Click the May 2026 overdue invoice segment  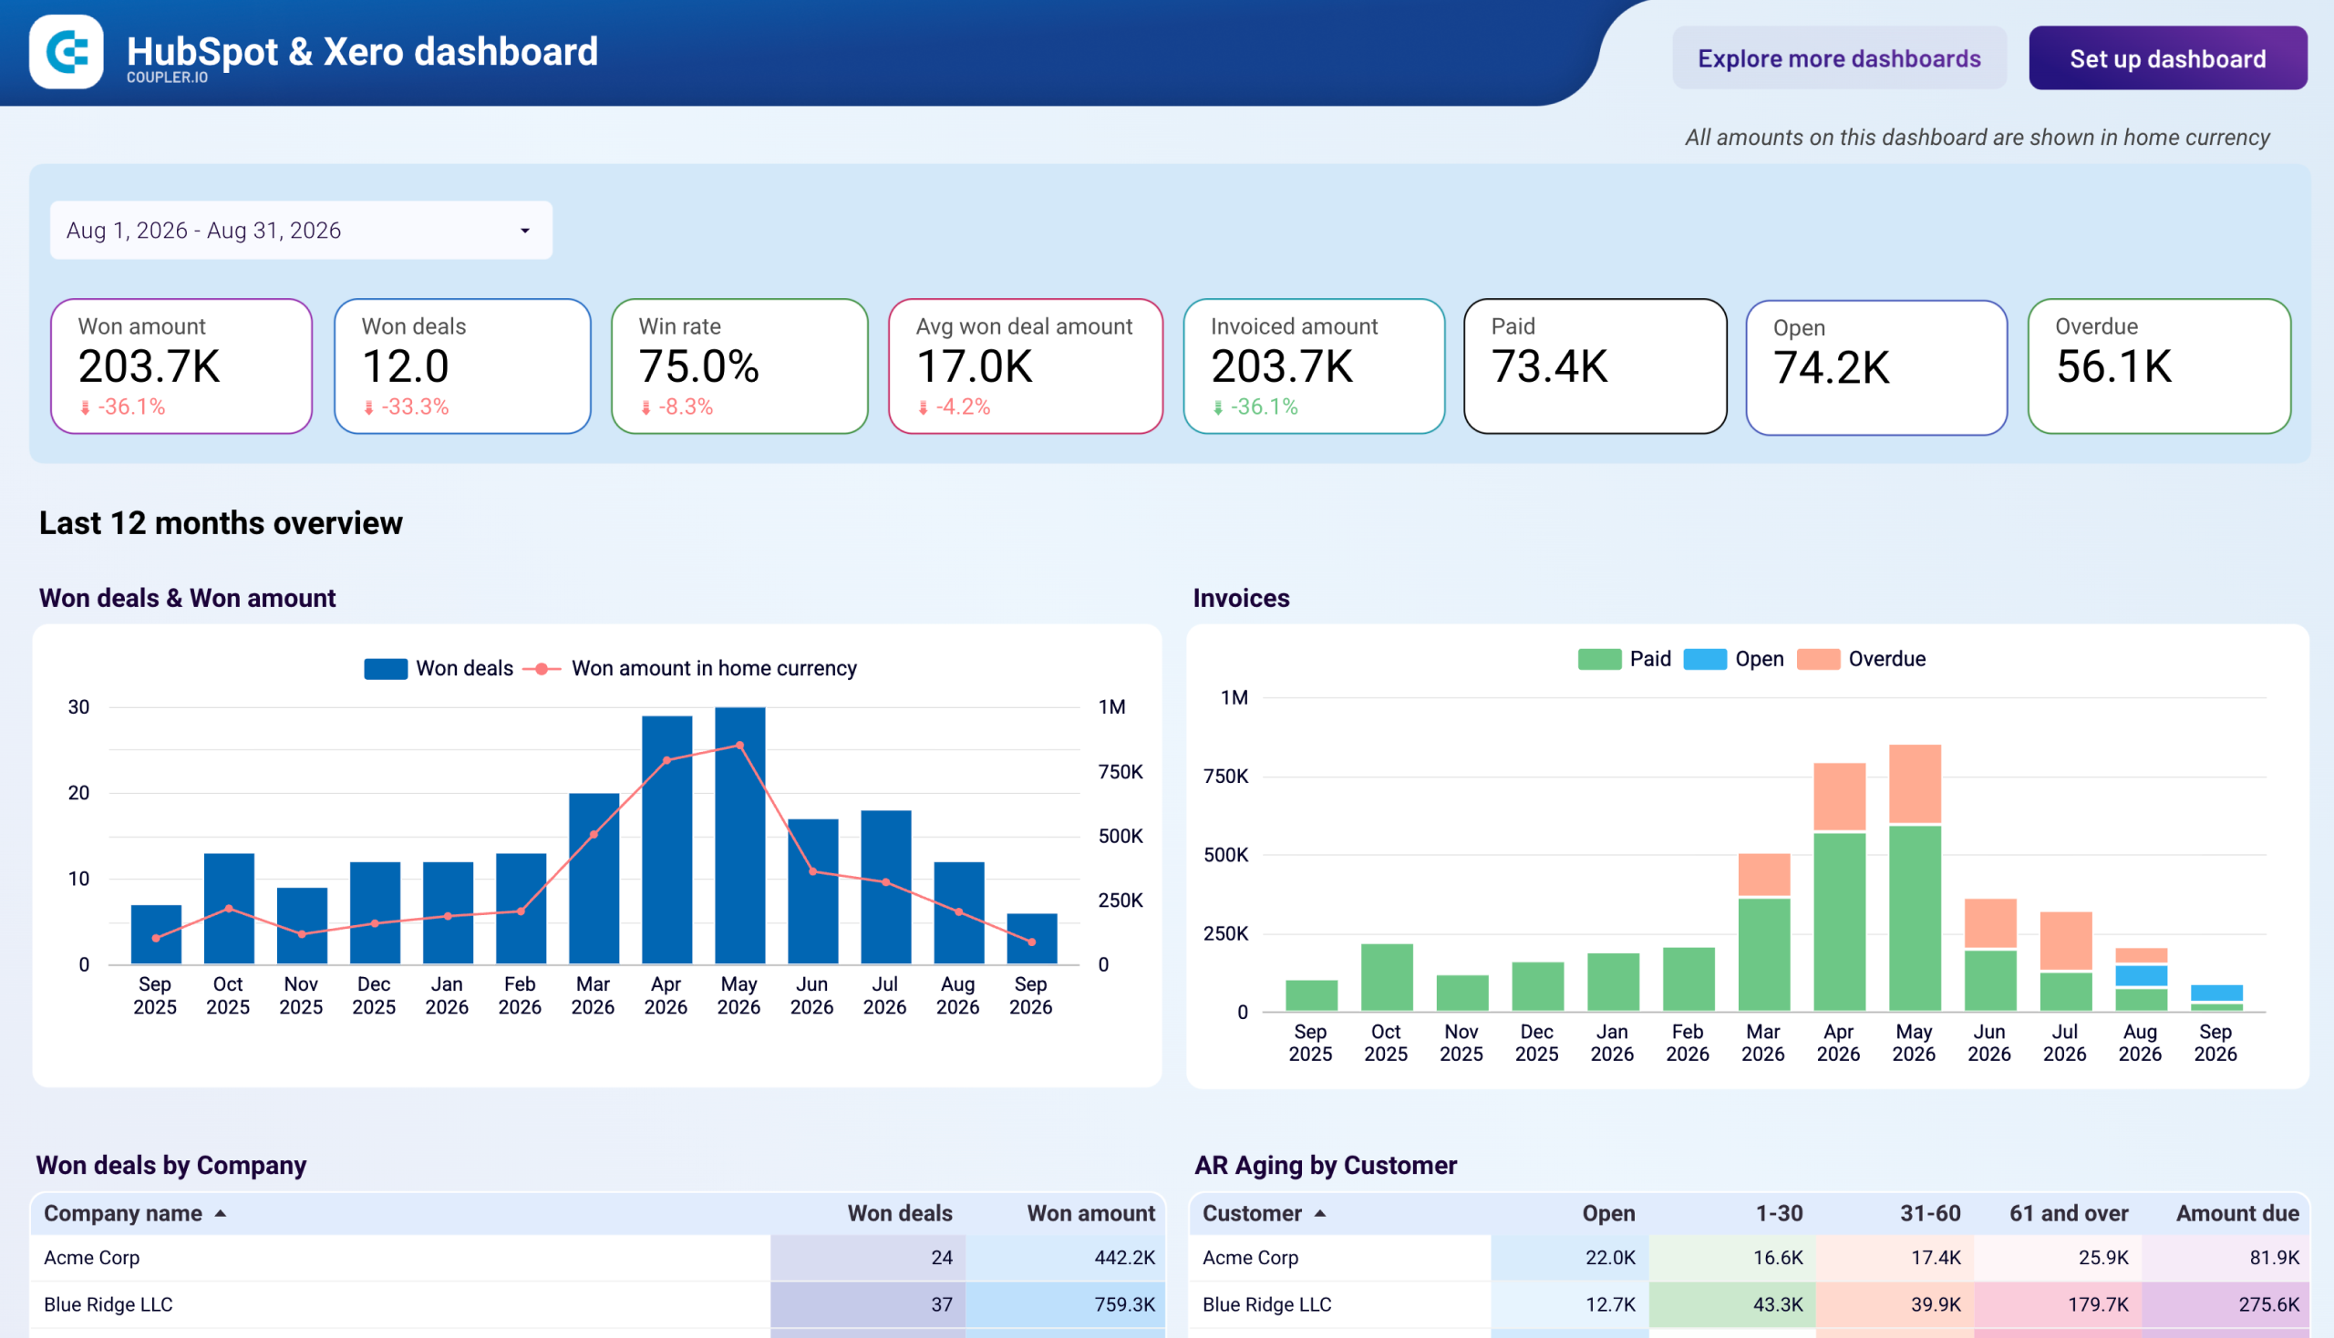tap(1915, 783)
